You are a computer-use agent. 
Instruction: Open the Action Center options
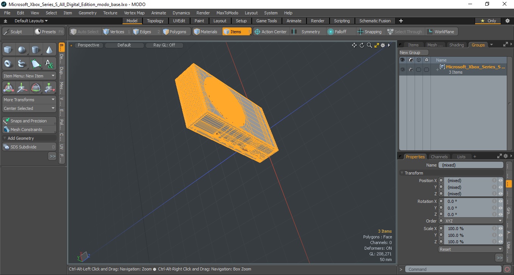pos(271,32)
